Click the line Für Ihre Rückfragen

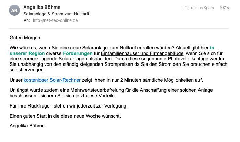click(69, 106)
